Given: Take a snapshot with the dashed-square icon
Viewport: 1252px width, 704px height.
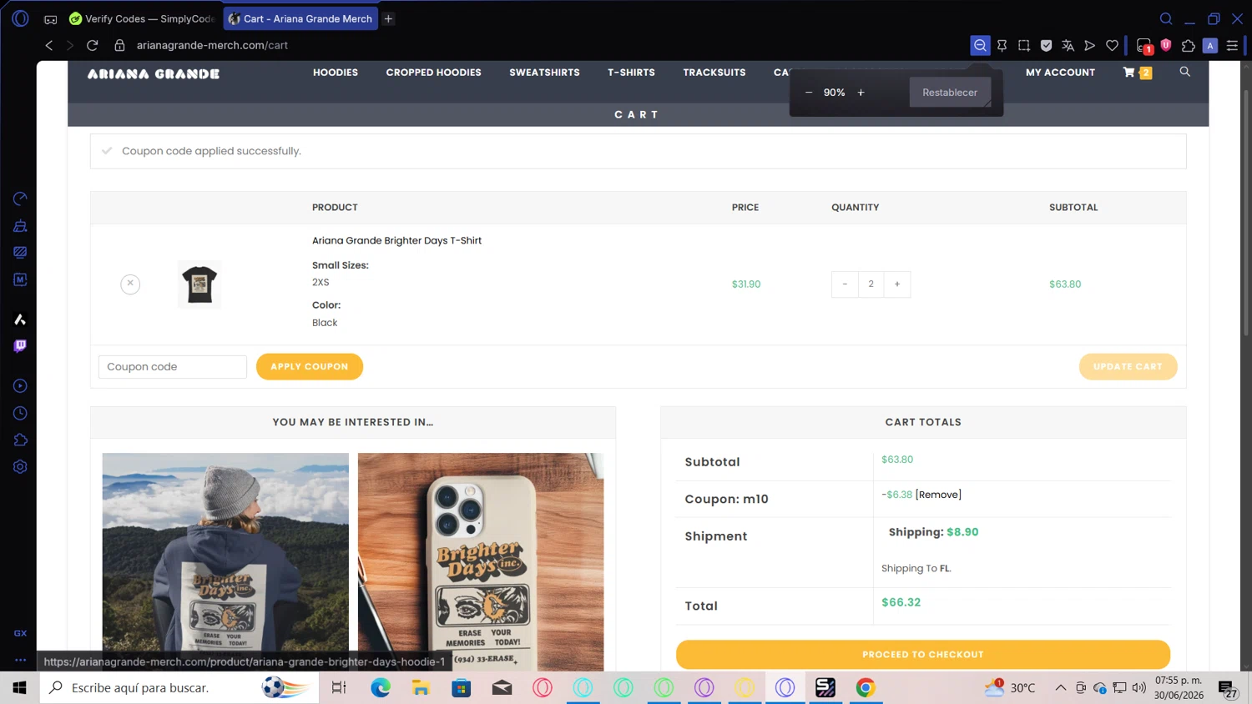Looking at the screenshot, I should (x=1024, y=45).
